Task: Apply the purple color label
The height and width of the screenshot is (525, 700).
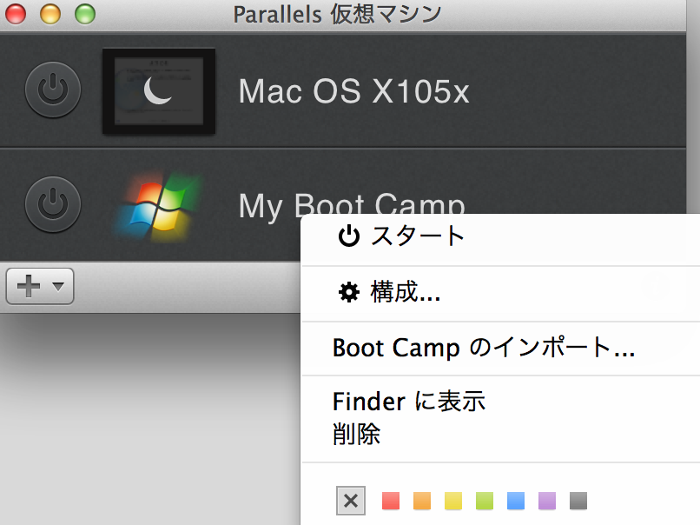Action: 547,501
